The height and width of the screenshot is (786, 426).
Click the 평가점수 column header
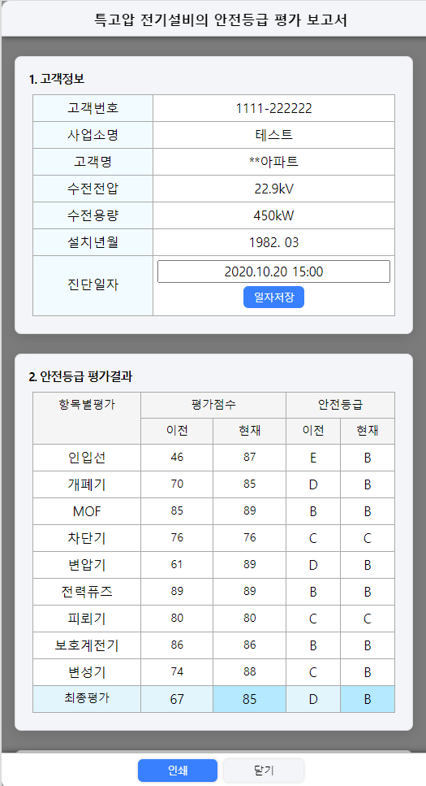click(x=213, y=405)
